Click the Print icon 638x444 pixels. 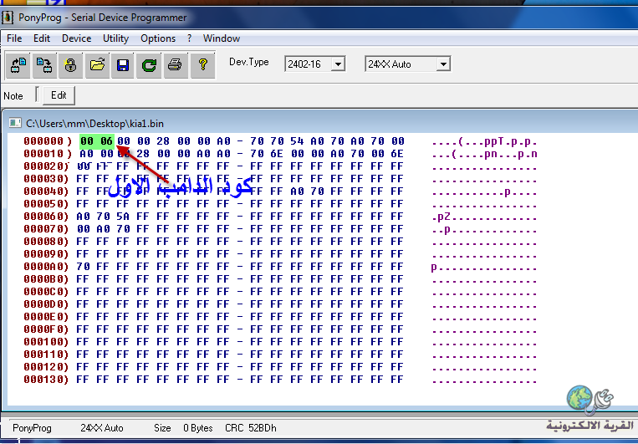tap(175, 64)
